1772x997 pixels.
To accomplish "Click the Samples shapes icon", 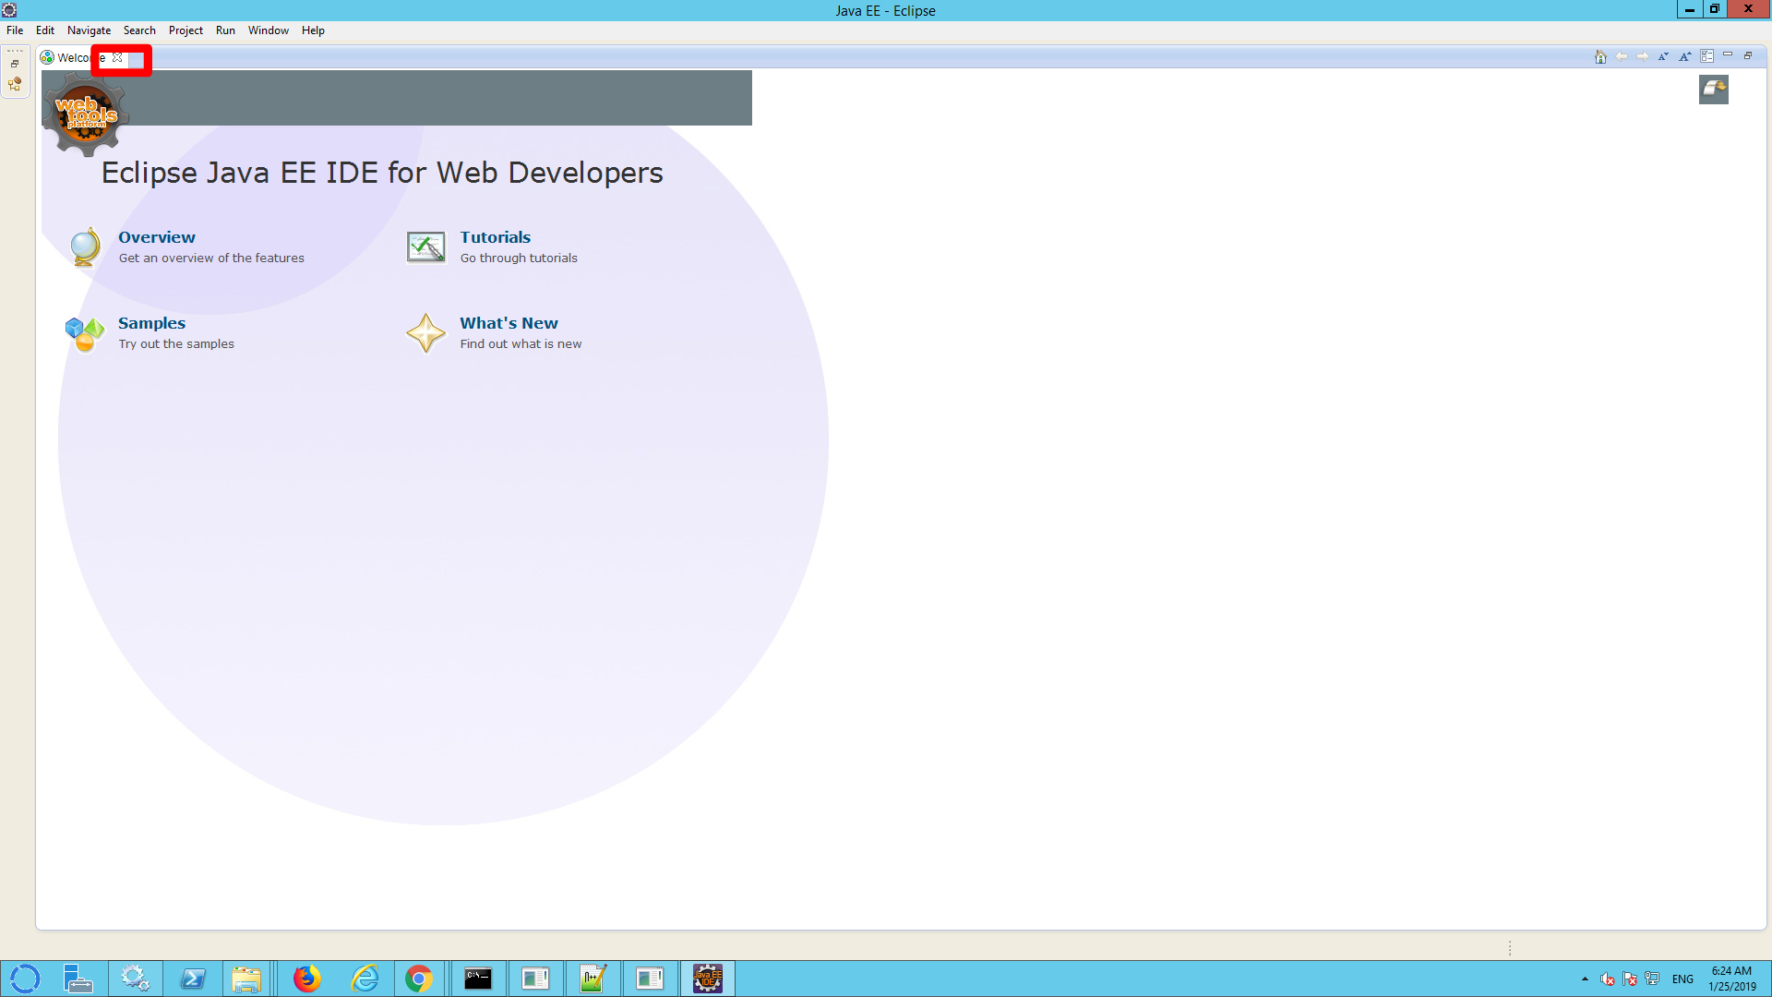I will coord(84,333).
